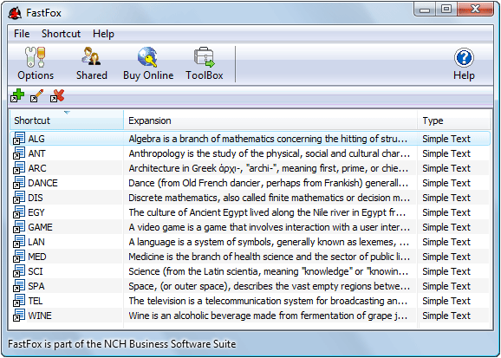Screen dimensions: 501x358
Task: Click the document icon beside ALG
Action: point(19,139)
